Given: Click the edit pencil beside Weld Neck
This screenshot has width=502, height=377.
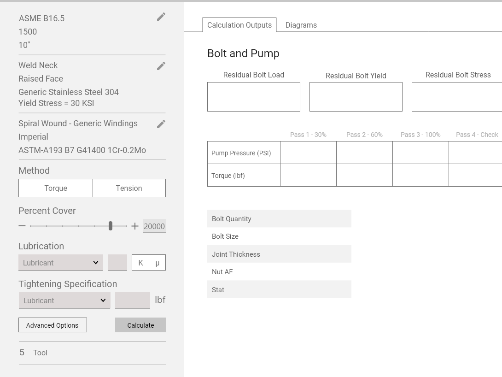Looking at the screenshot, I should (161, 66).
